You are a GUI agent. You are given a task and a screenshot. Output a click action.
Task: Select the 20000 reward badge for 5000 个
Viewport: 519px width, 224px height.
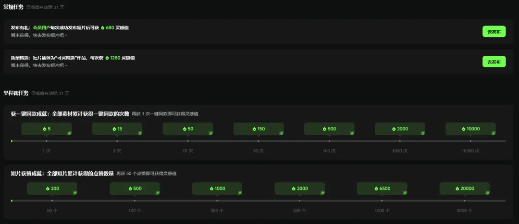pyautogui.click(x=464, y=188)
